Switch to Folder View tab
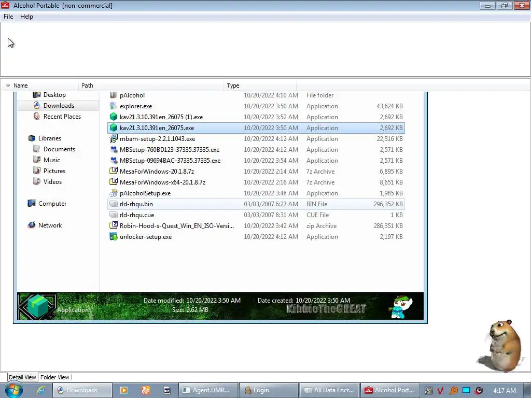The image size is (531, 398). pyautogui.click(x=54, y=377)
